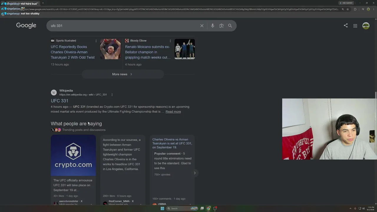This screenshot has height=212, width=377.
Task: Open the taskbar clock and date
Action: click(x=371, y=208)
